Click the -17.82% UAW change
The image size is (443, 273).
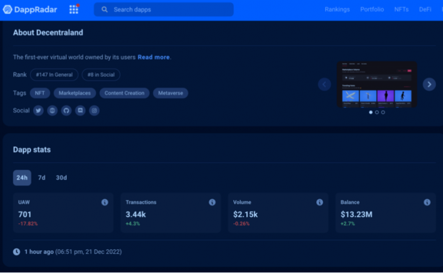(x=28, y=223)
